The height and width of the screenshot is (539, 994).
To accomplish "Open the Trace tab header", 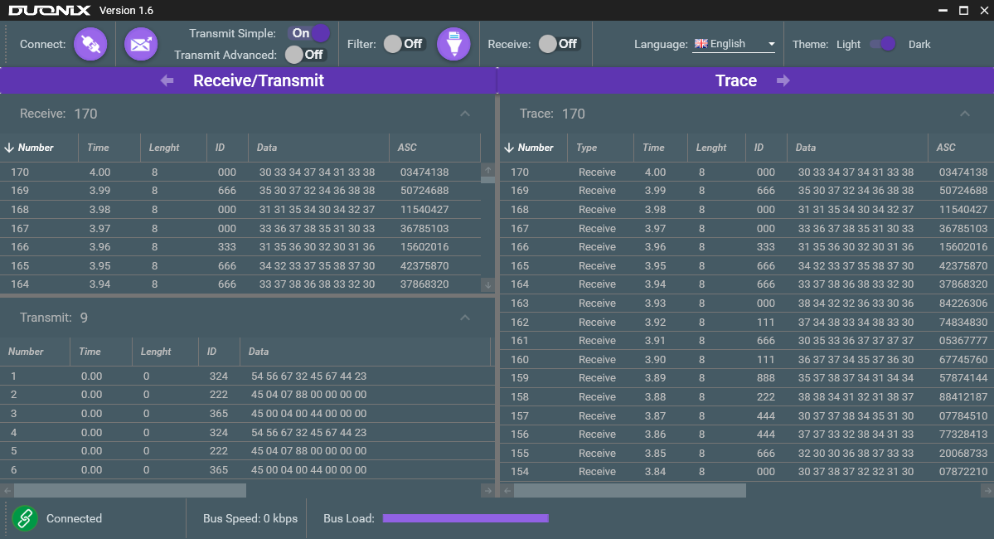I will (x=746, y=80).
